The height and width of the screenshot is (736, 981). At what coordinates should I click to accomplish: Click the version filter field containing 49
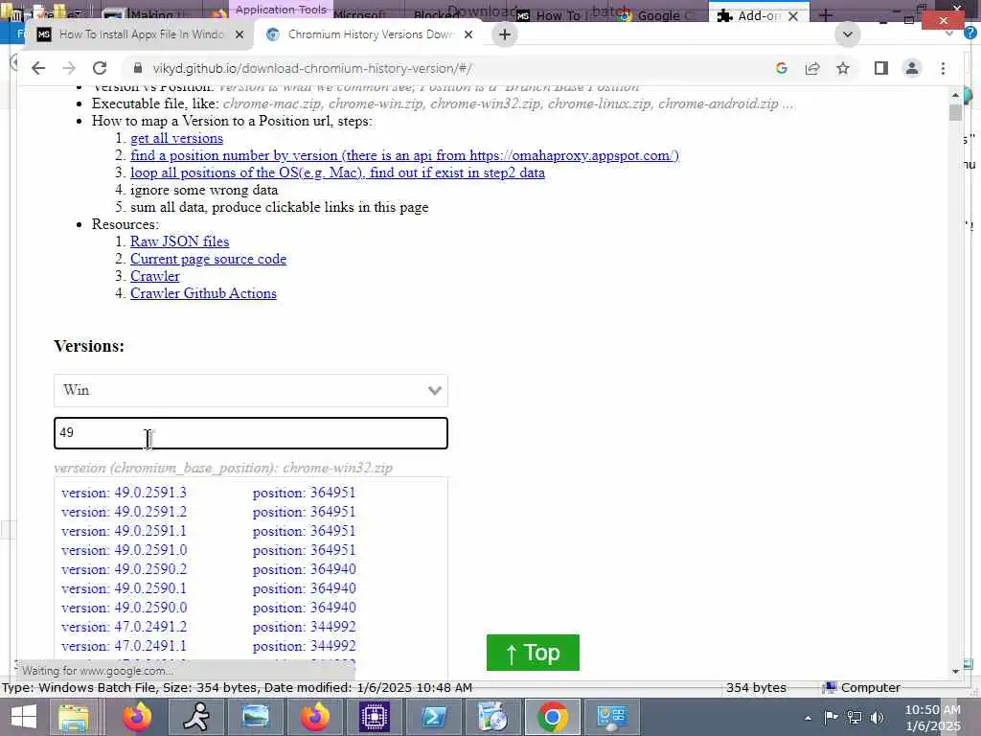click(251, 433)
